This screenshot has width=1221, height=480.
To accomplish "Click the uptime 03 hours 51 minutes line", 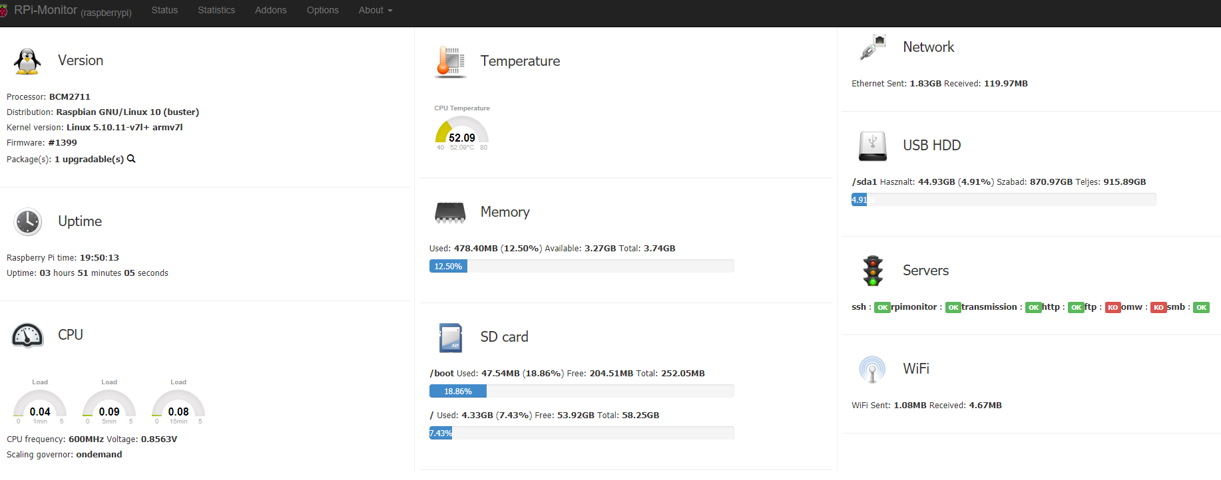I will coord(87,273).
